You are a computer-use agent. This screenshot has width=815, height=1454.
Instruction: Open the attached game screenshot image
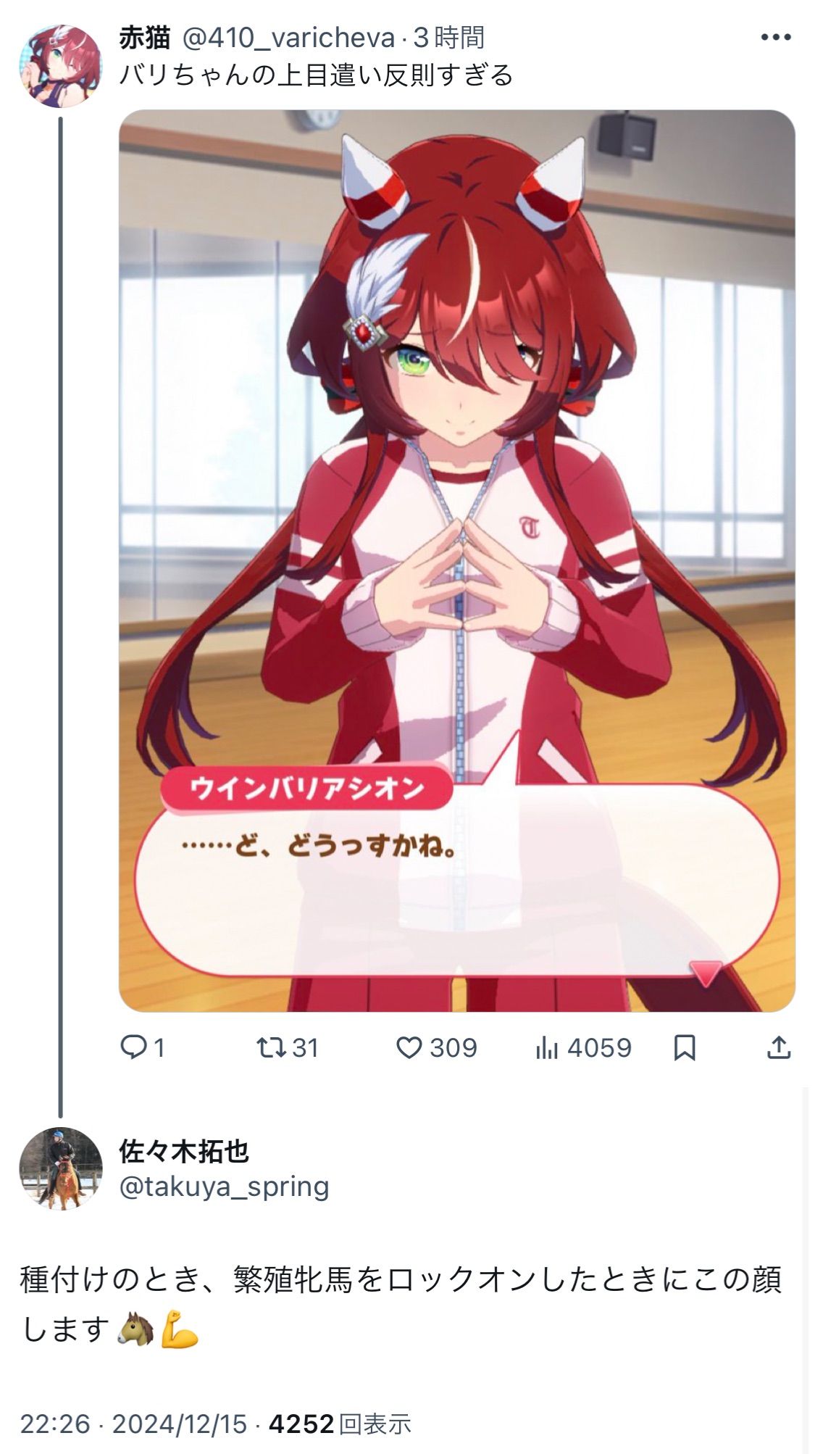point(457,560)
